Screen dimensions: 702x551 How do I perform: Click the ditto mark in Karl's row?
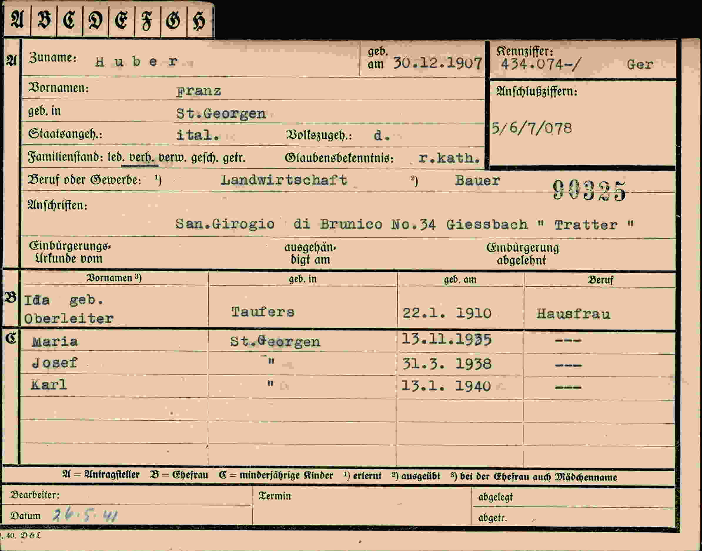coord(270,383)
